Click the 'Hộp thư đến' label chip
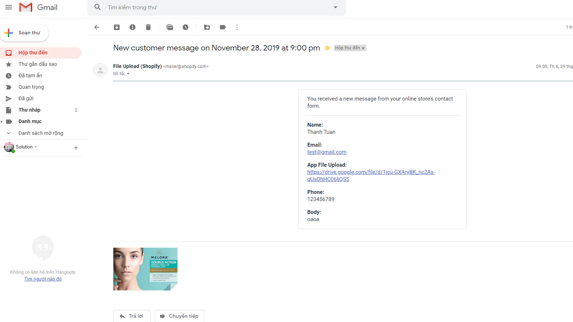This screenshot has width=573, height=322. click(347, 48)
